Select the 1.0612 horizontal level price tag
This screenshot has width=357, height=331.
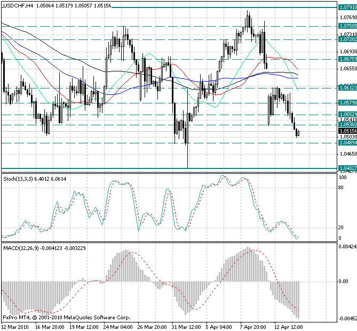347,87
